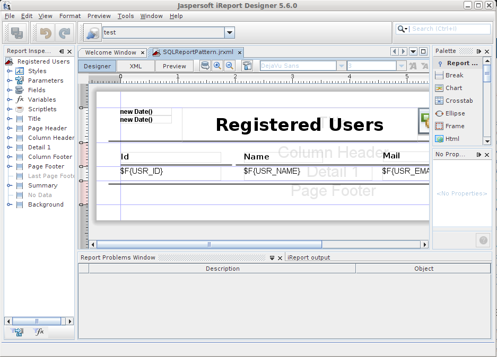Click the Preview button
Screen dimensions: 497x357
[175, 66]
